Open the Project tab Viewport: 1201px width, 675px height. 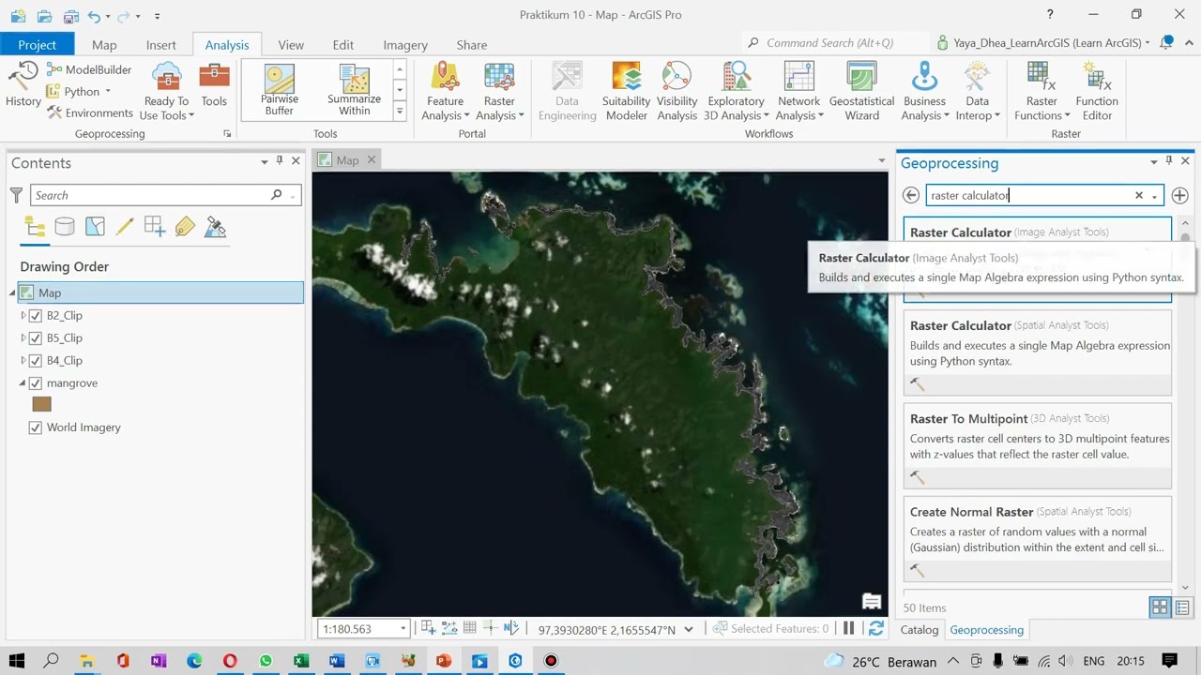click(37, 44)
